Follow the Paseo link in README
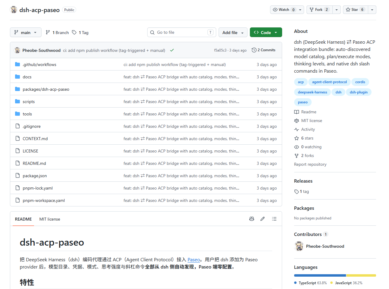Viewport: 389px width, 289px height. coord(194,260)
